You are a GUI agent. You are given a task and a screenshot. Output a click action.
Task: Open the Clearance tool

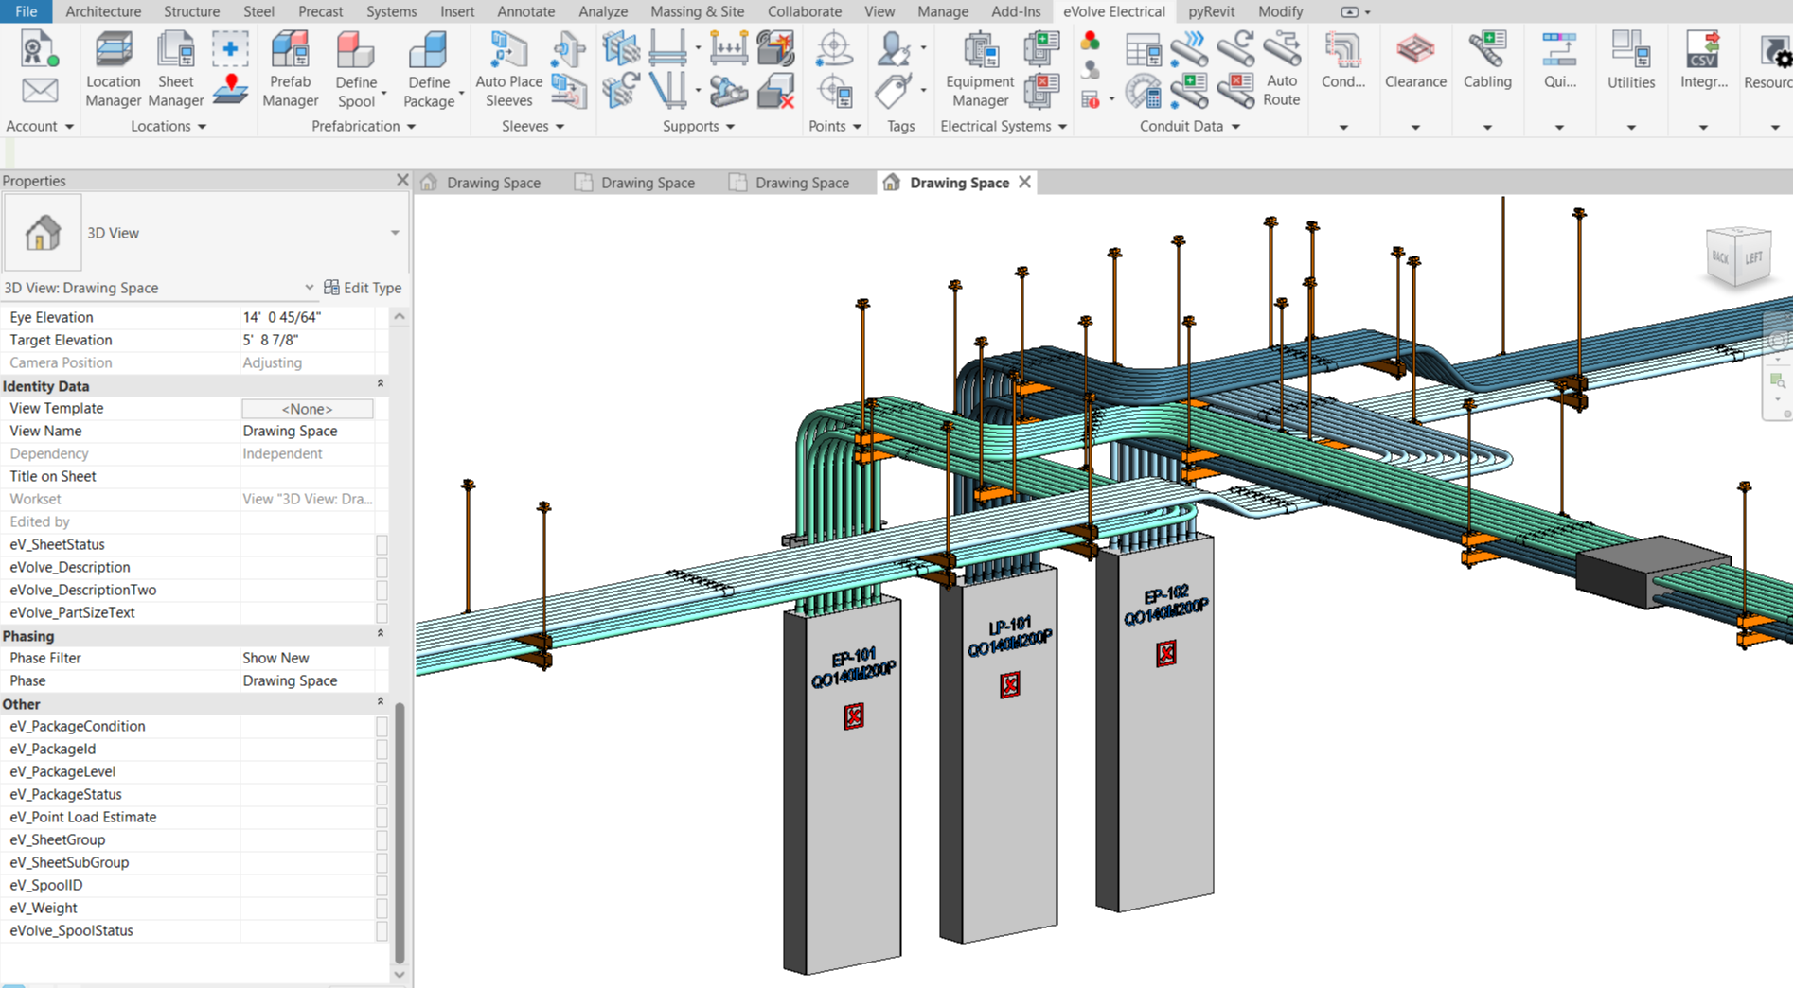coord(1415,62)
